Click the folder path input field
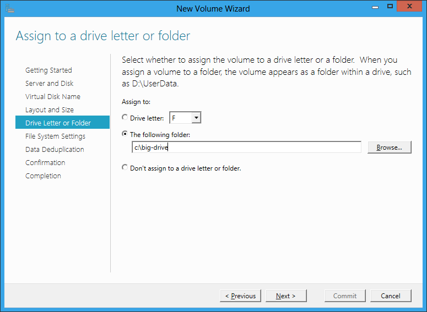This screenshot has height=312, width=427. tap(246, 147)
